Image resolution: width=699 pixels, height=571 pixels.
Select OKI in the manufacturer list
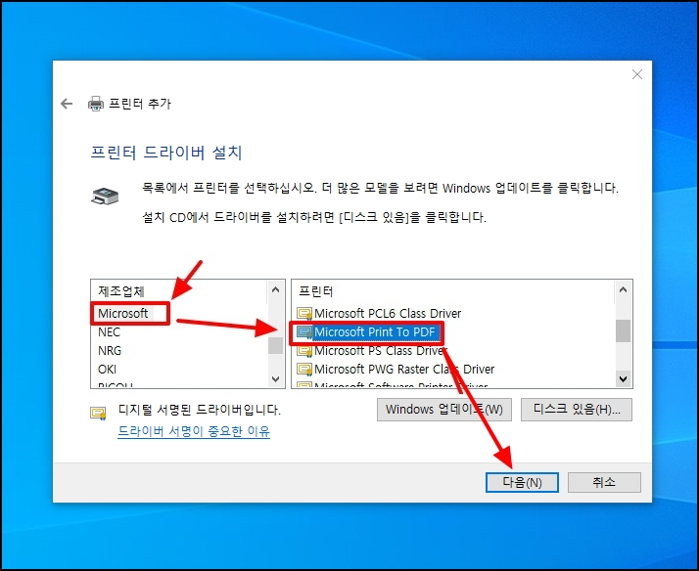[x=107, y=370]
